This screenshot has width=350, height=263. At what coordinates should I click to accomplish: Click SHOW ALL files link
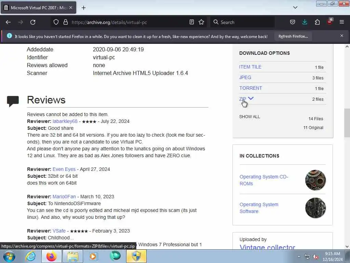(x=250, y=117)
